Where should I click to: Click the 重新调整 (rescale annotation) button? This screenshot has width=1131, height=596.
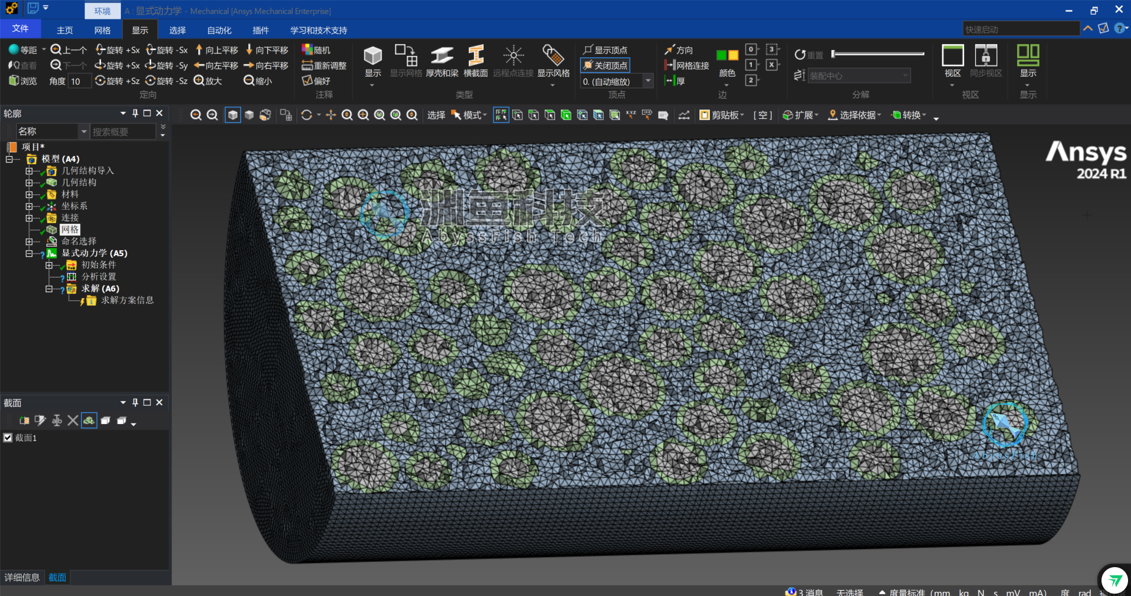(324, 65)
